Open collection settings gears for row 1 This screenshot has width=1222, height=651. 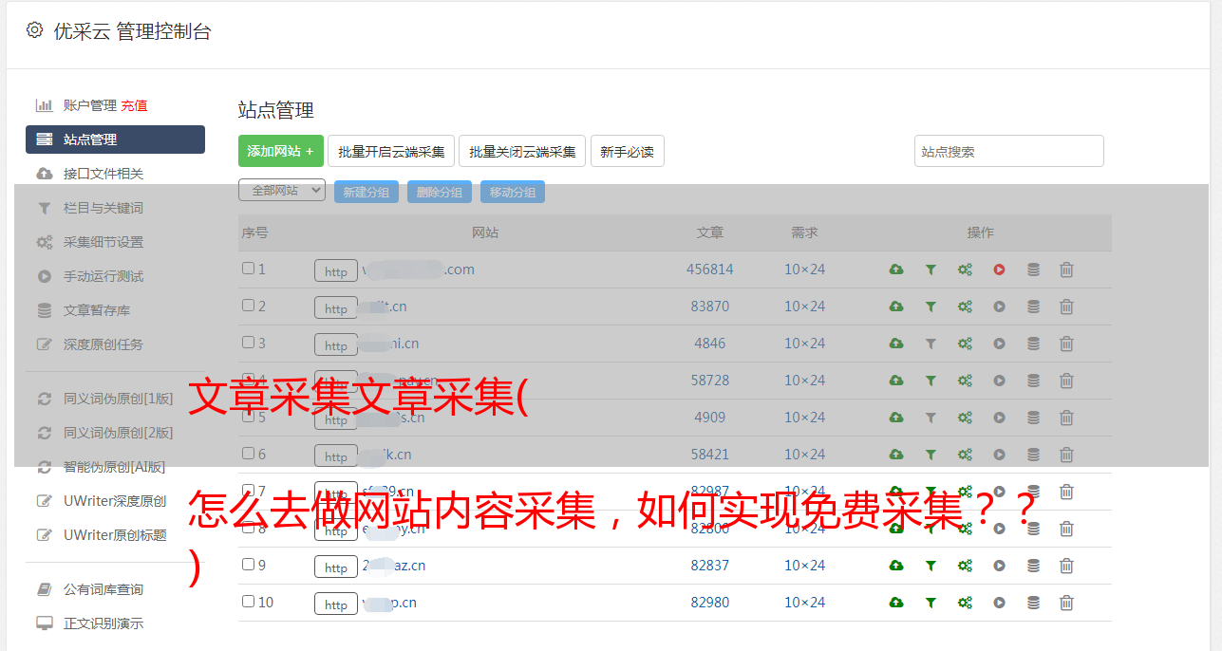(x=965, y=270)
